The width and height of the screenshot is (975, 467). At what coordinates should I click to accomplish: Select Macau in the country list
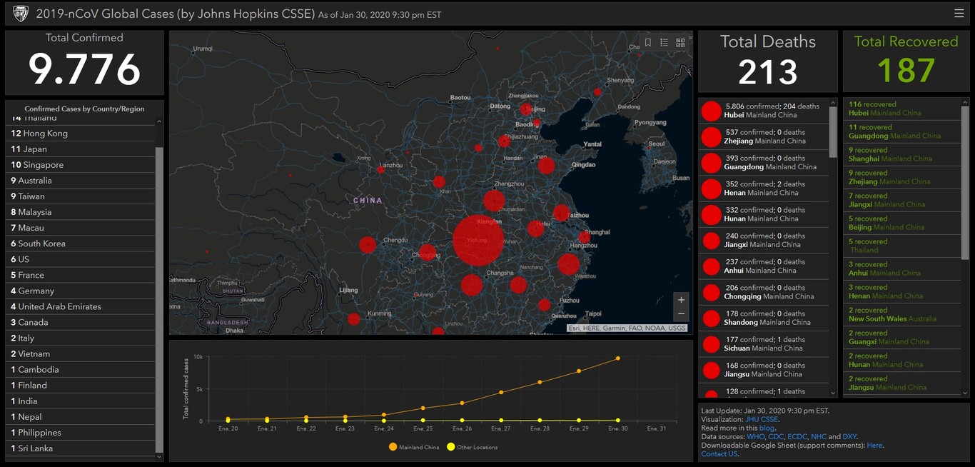coord(80,228)
